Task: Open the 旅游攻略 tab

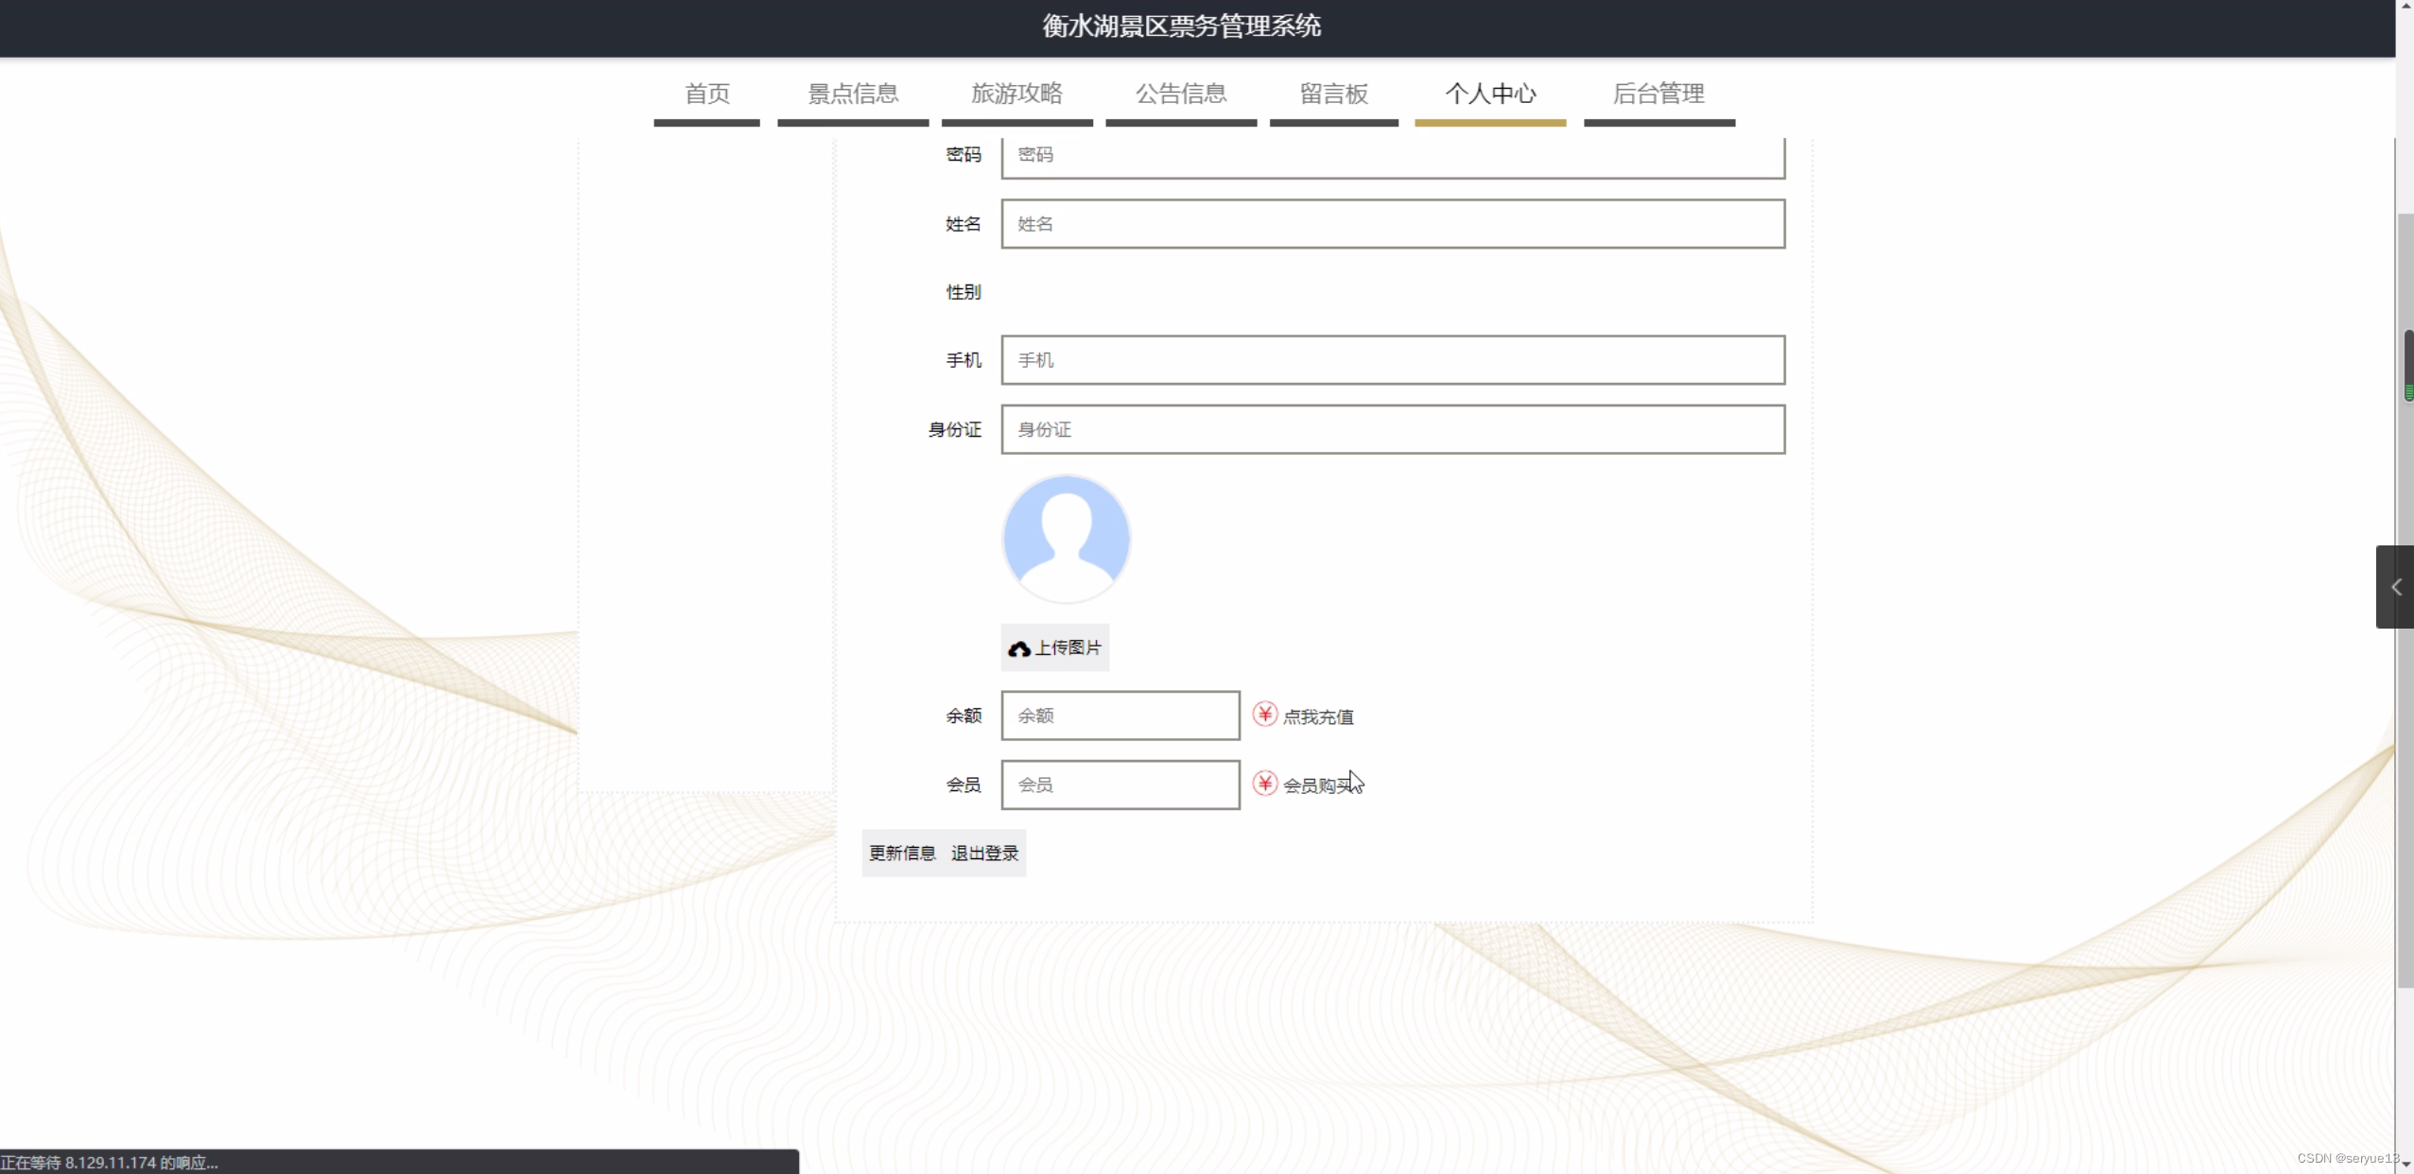Action: [1016, 94]
